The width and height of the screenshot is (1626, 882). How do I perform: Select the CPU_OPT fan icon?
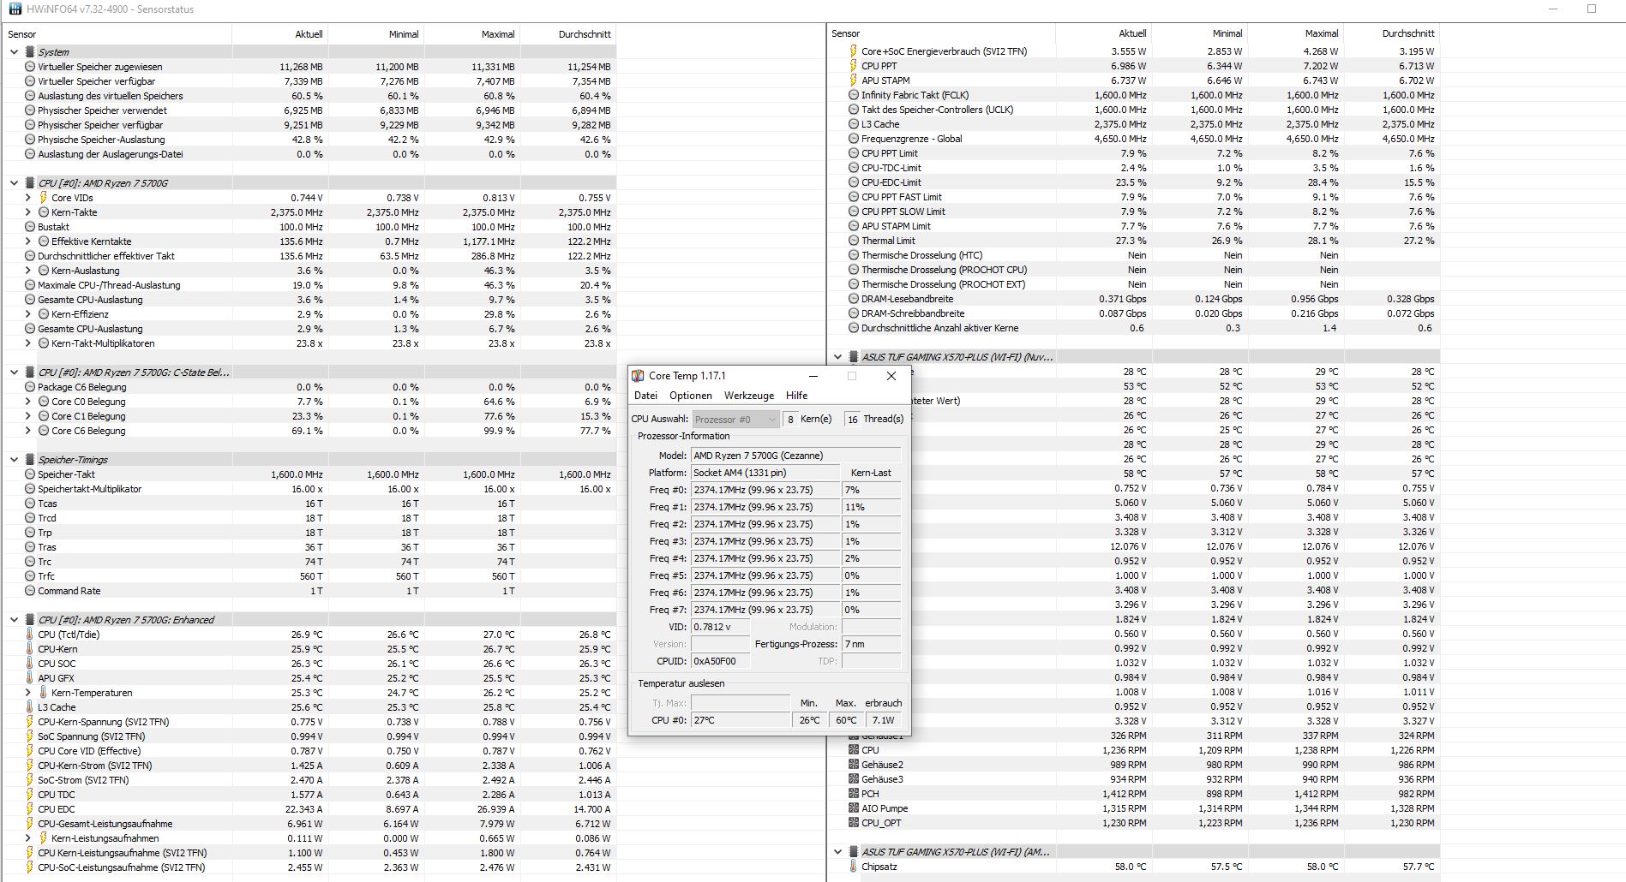tap(854, 823)
